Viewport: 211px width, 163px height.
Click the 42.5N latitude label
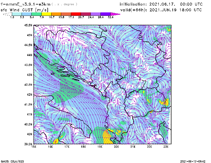(28, 85)
